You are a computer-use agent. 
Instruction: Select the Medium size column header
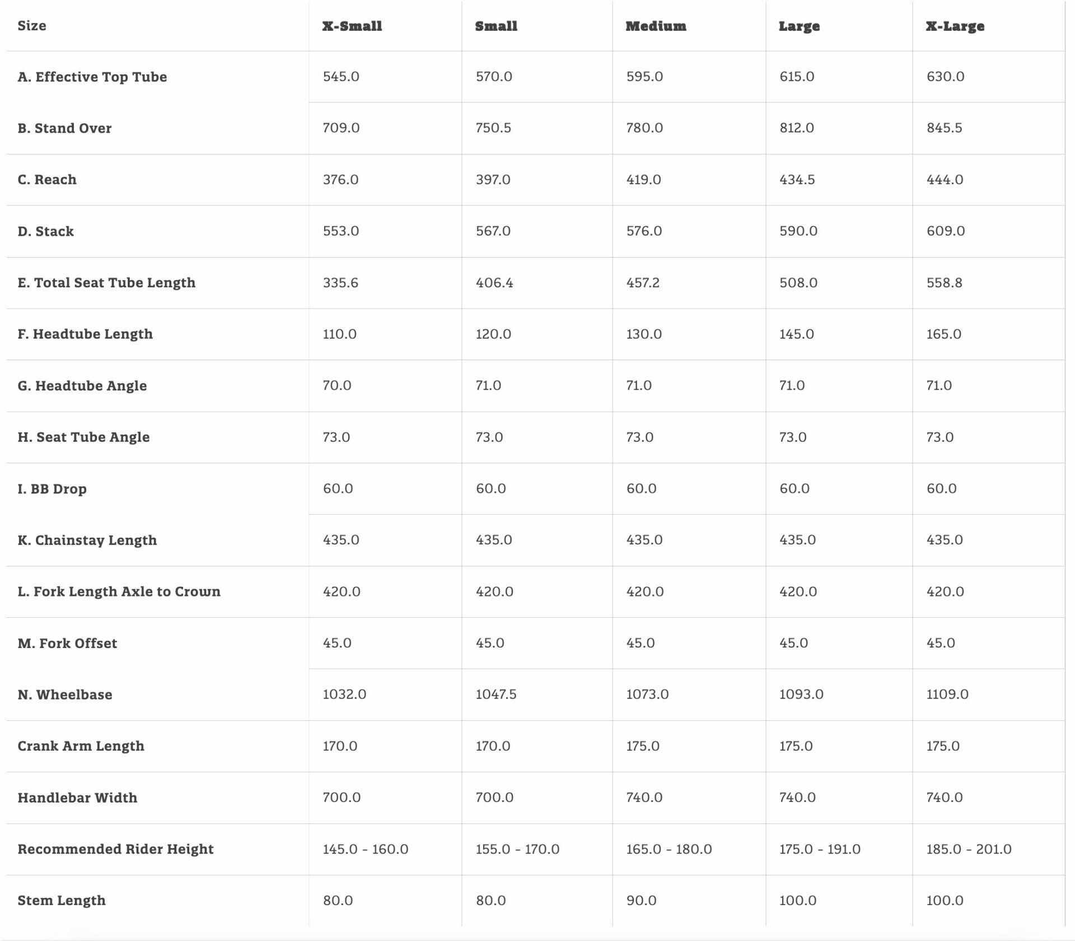point(656,26)
